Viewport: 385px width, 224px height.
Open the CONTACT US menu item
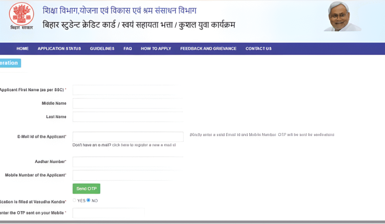pyautogui.click(x=258, y=49)
